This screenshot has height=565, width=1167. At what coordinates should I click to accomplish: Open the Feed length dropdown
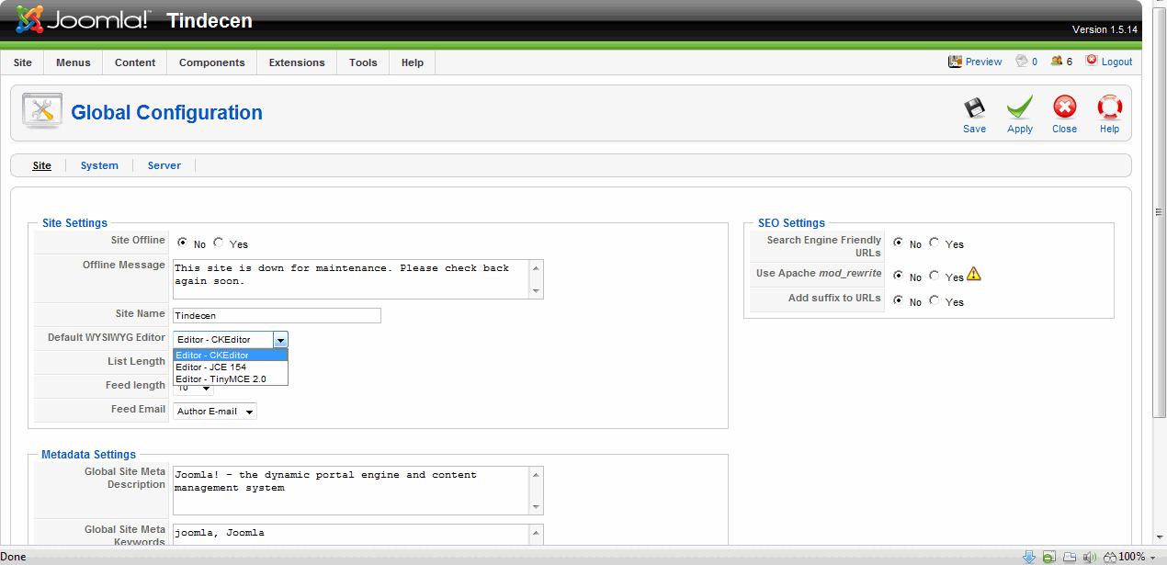coord(206,389)
